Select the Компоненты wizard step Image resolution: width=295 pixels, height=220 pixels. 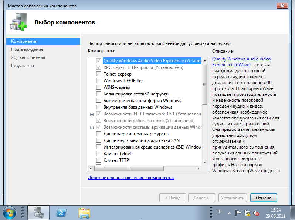[43, 41]
